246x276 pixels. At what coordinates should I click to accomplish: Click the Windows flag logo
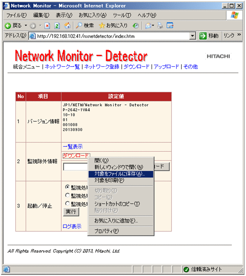235,15
